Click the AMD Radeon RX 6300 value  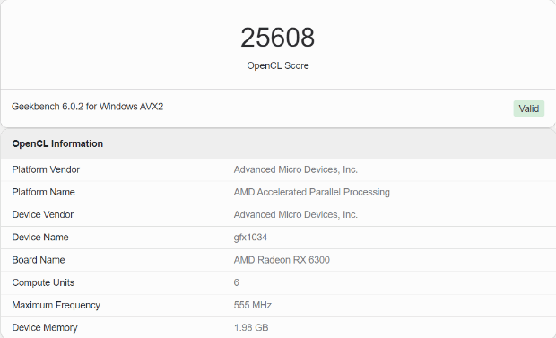pos(282,260)
